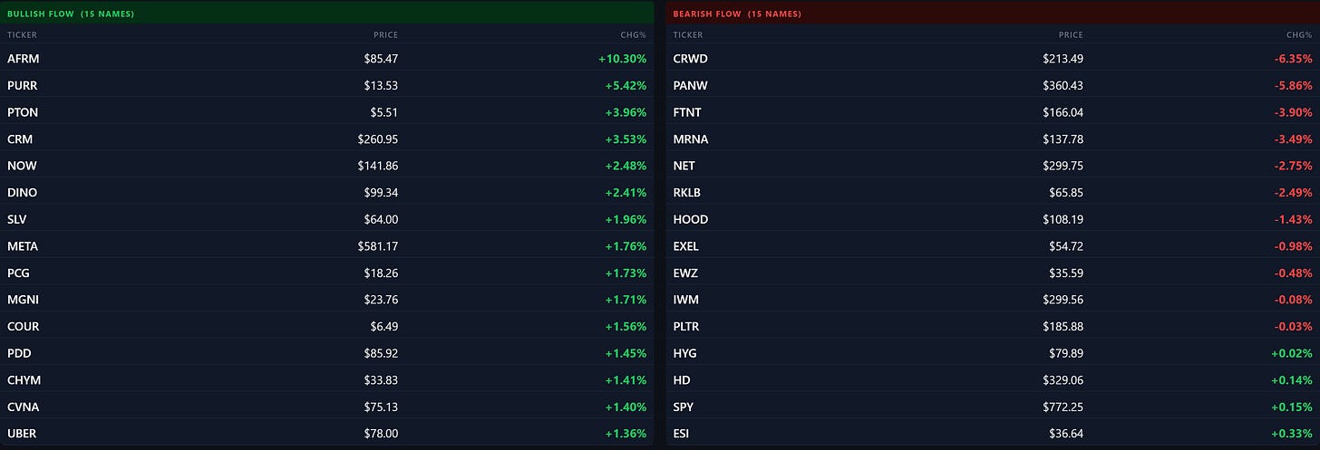
Task: Open the META ticker
Action: click(x=23, y=246)
